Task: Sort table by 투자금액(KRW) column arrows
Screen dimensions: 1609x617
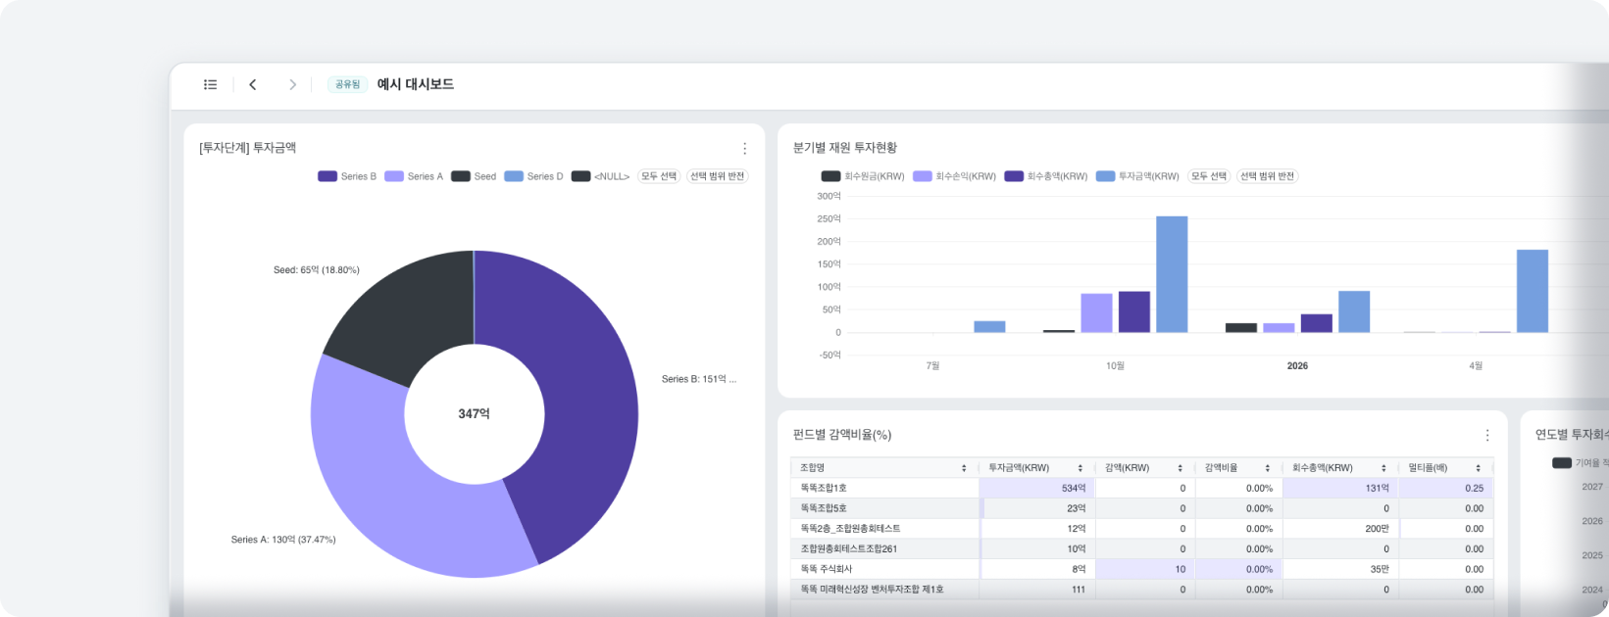Action: click(1081, 468)
